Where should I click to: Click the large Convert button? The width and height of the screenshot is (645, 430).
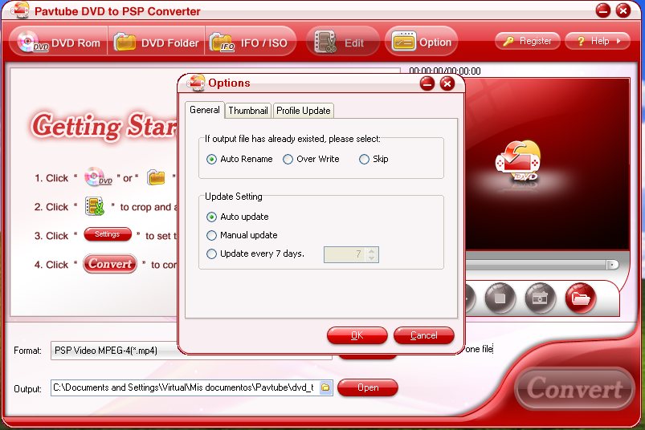tap(574, 388)
